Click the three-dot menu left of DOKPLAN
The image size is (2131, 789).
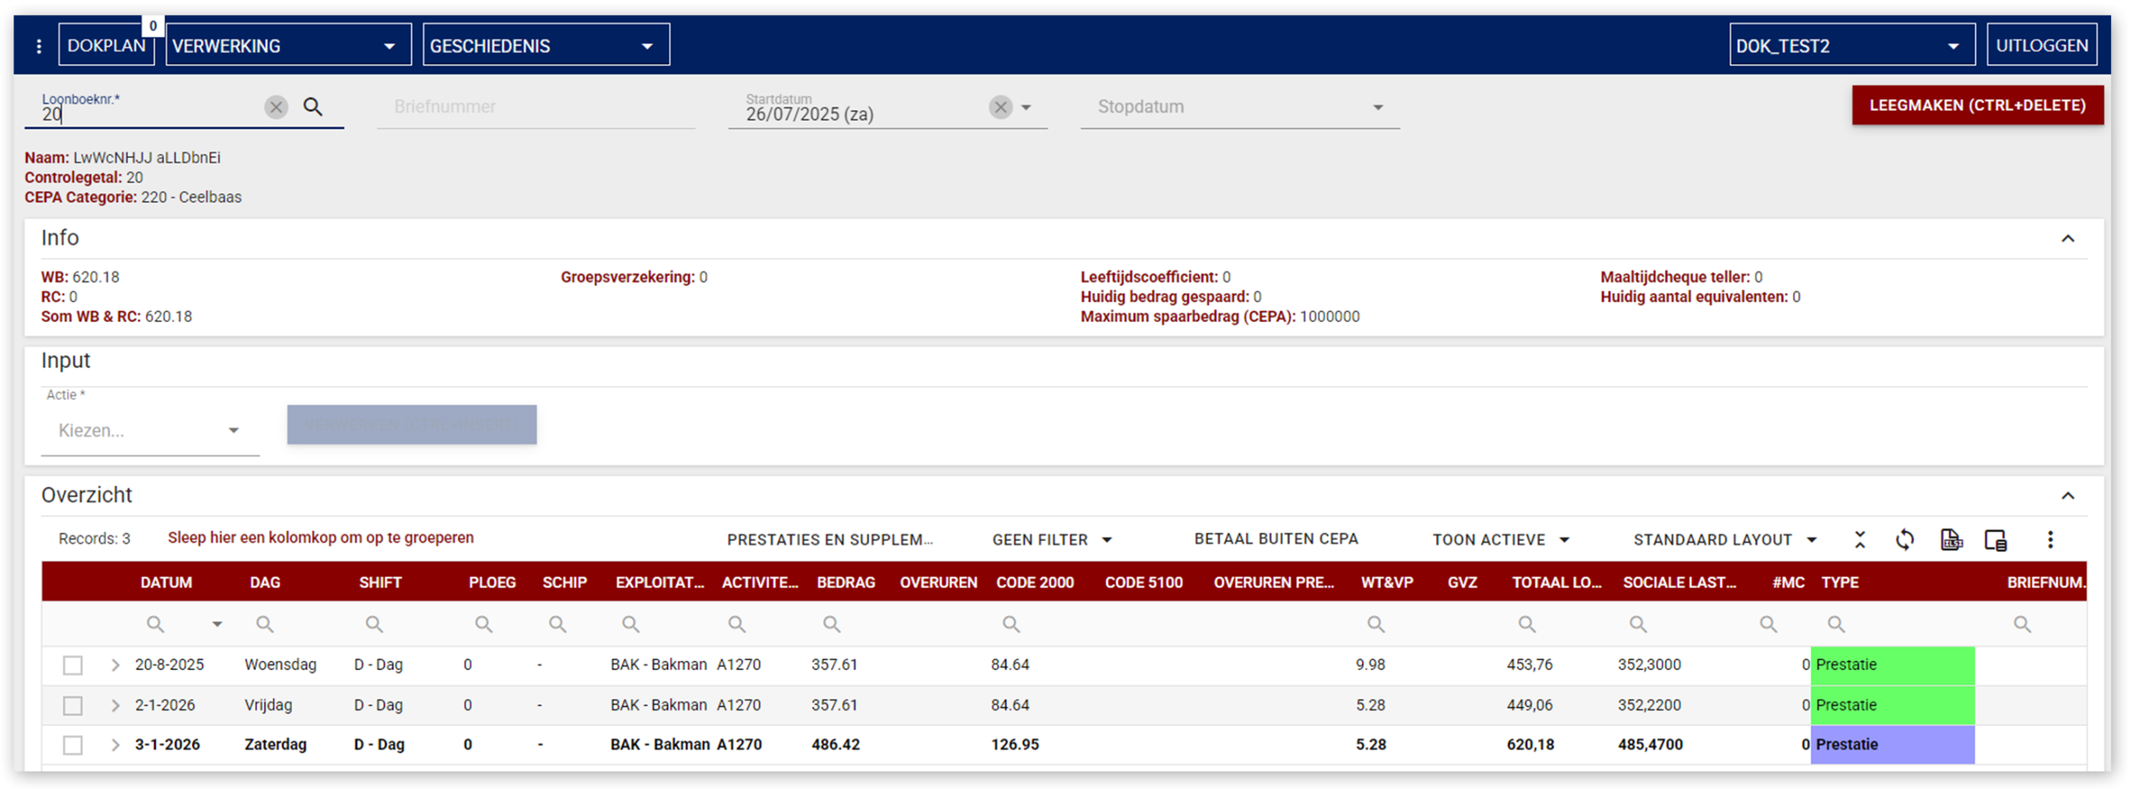pos(38,46)
